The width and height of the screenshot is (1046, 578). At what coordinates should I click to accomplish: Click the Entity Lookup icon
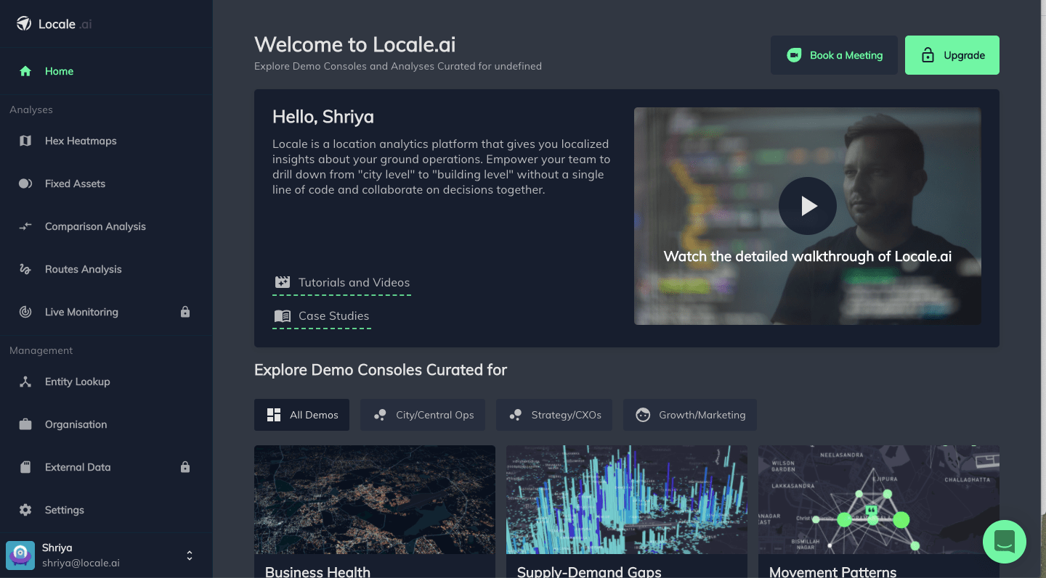pos(25,381)
